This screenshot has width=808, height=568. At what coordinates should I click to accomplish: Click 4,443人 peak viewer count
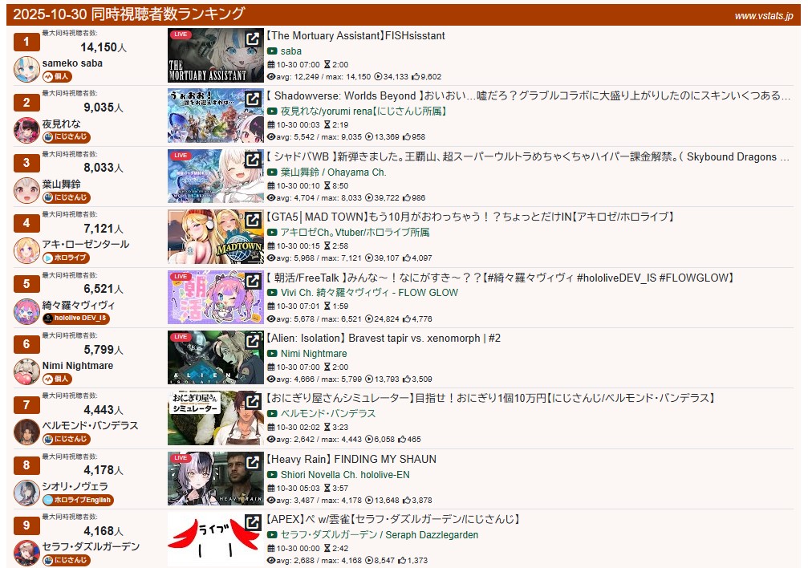point(104,410)
